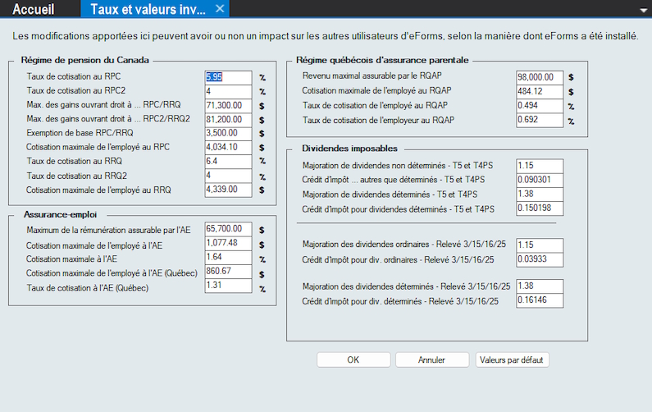Click the OK button

pos(353,359)
